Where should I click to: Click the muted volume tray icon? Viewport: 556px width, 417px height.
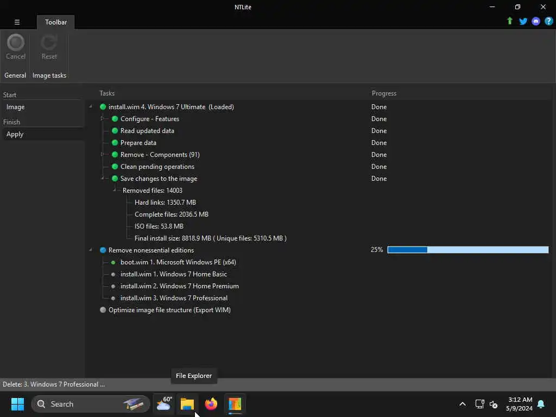(493, 404)
